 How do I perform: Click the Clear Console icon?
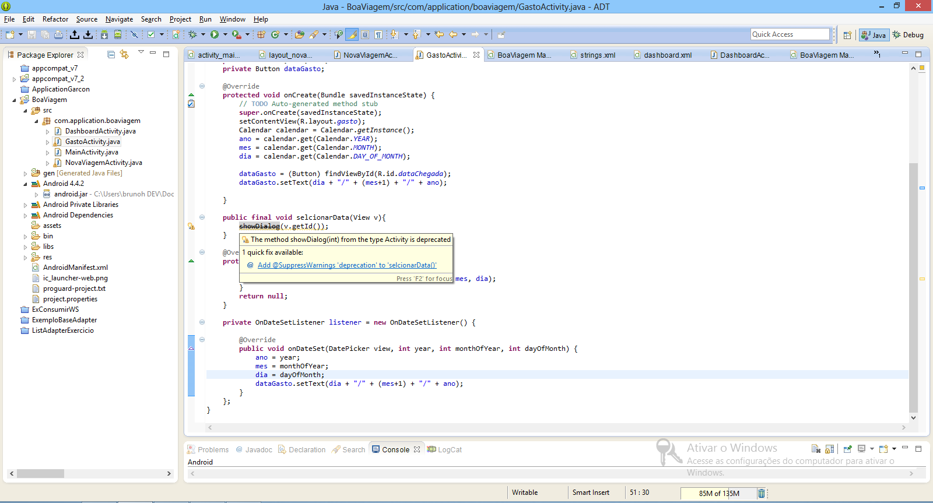[816, 449]
